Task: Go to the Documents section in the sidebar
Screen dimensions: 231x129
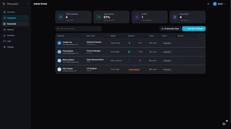Action: 15,24
